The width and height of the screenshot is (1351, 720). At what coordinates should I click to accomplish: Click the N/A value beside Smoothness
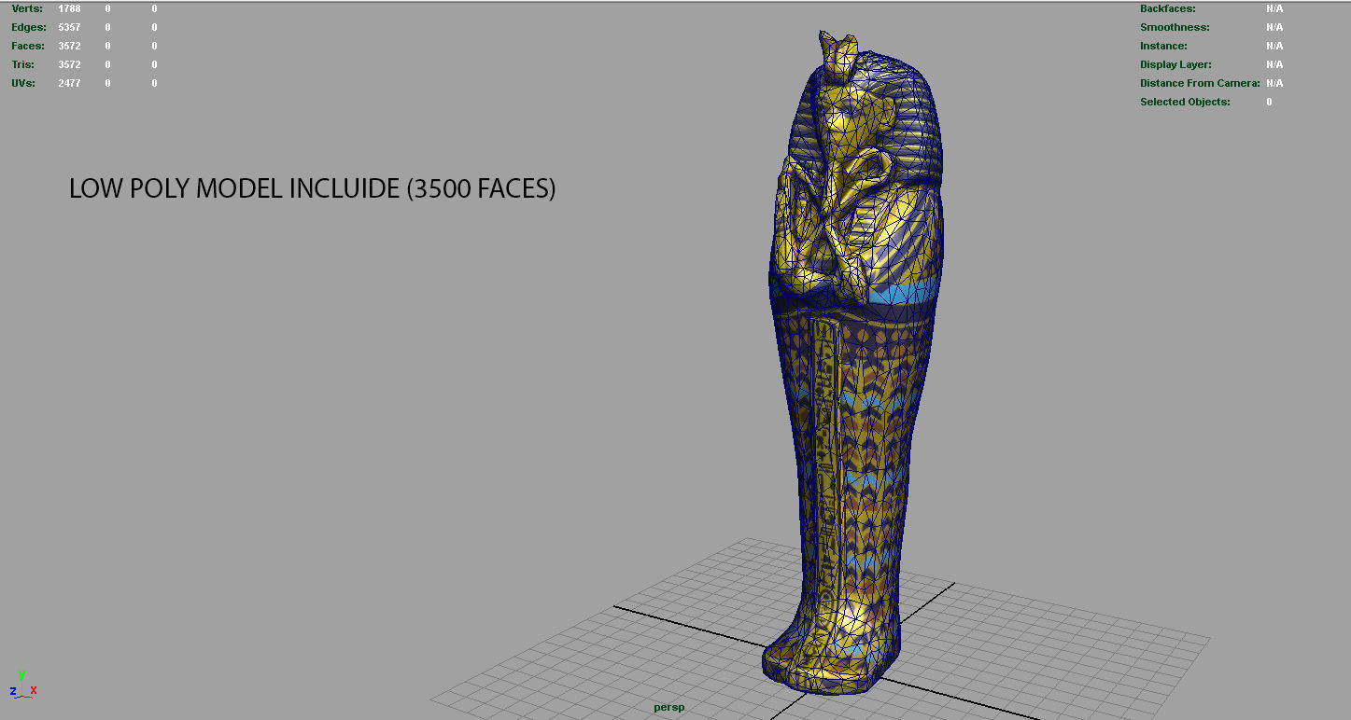[1274, 27]
